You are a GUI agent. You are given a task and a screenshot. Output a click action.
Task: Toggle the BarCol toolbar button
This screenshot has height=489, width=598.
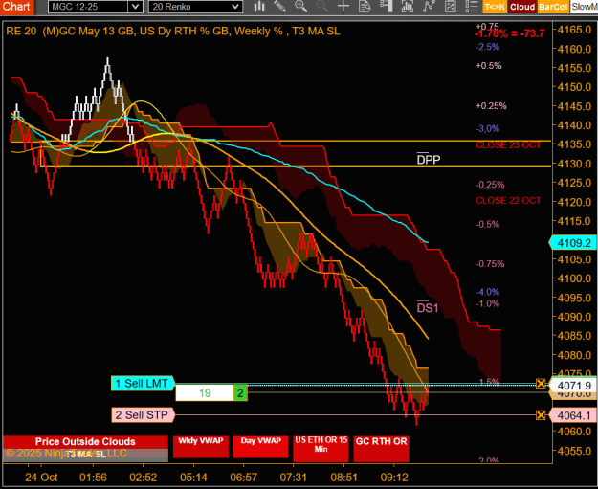coord(553,7)
